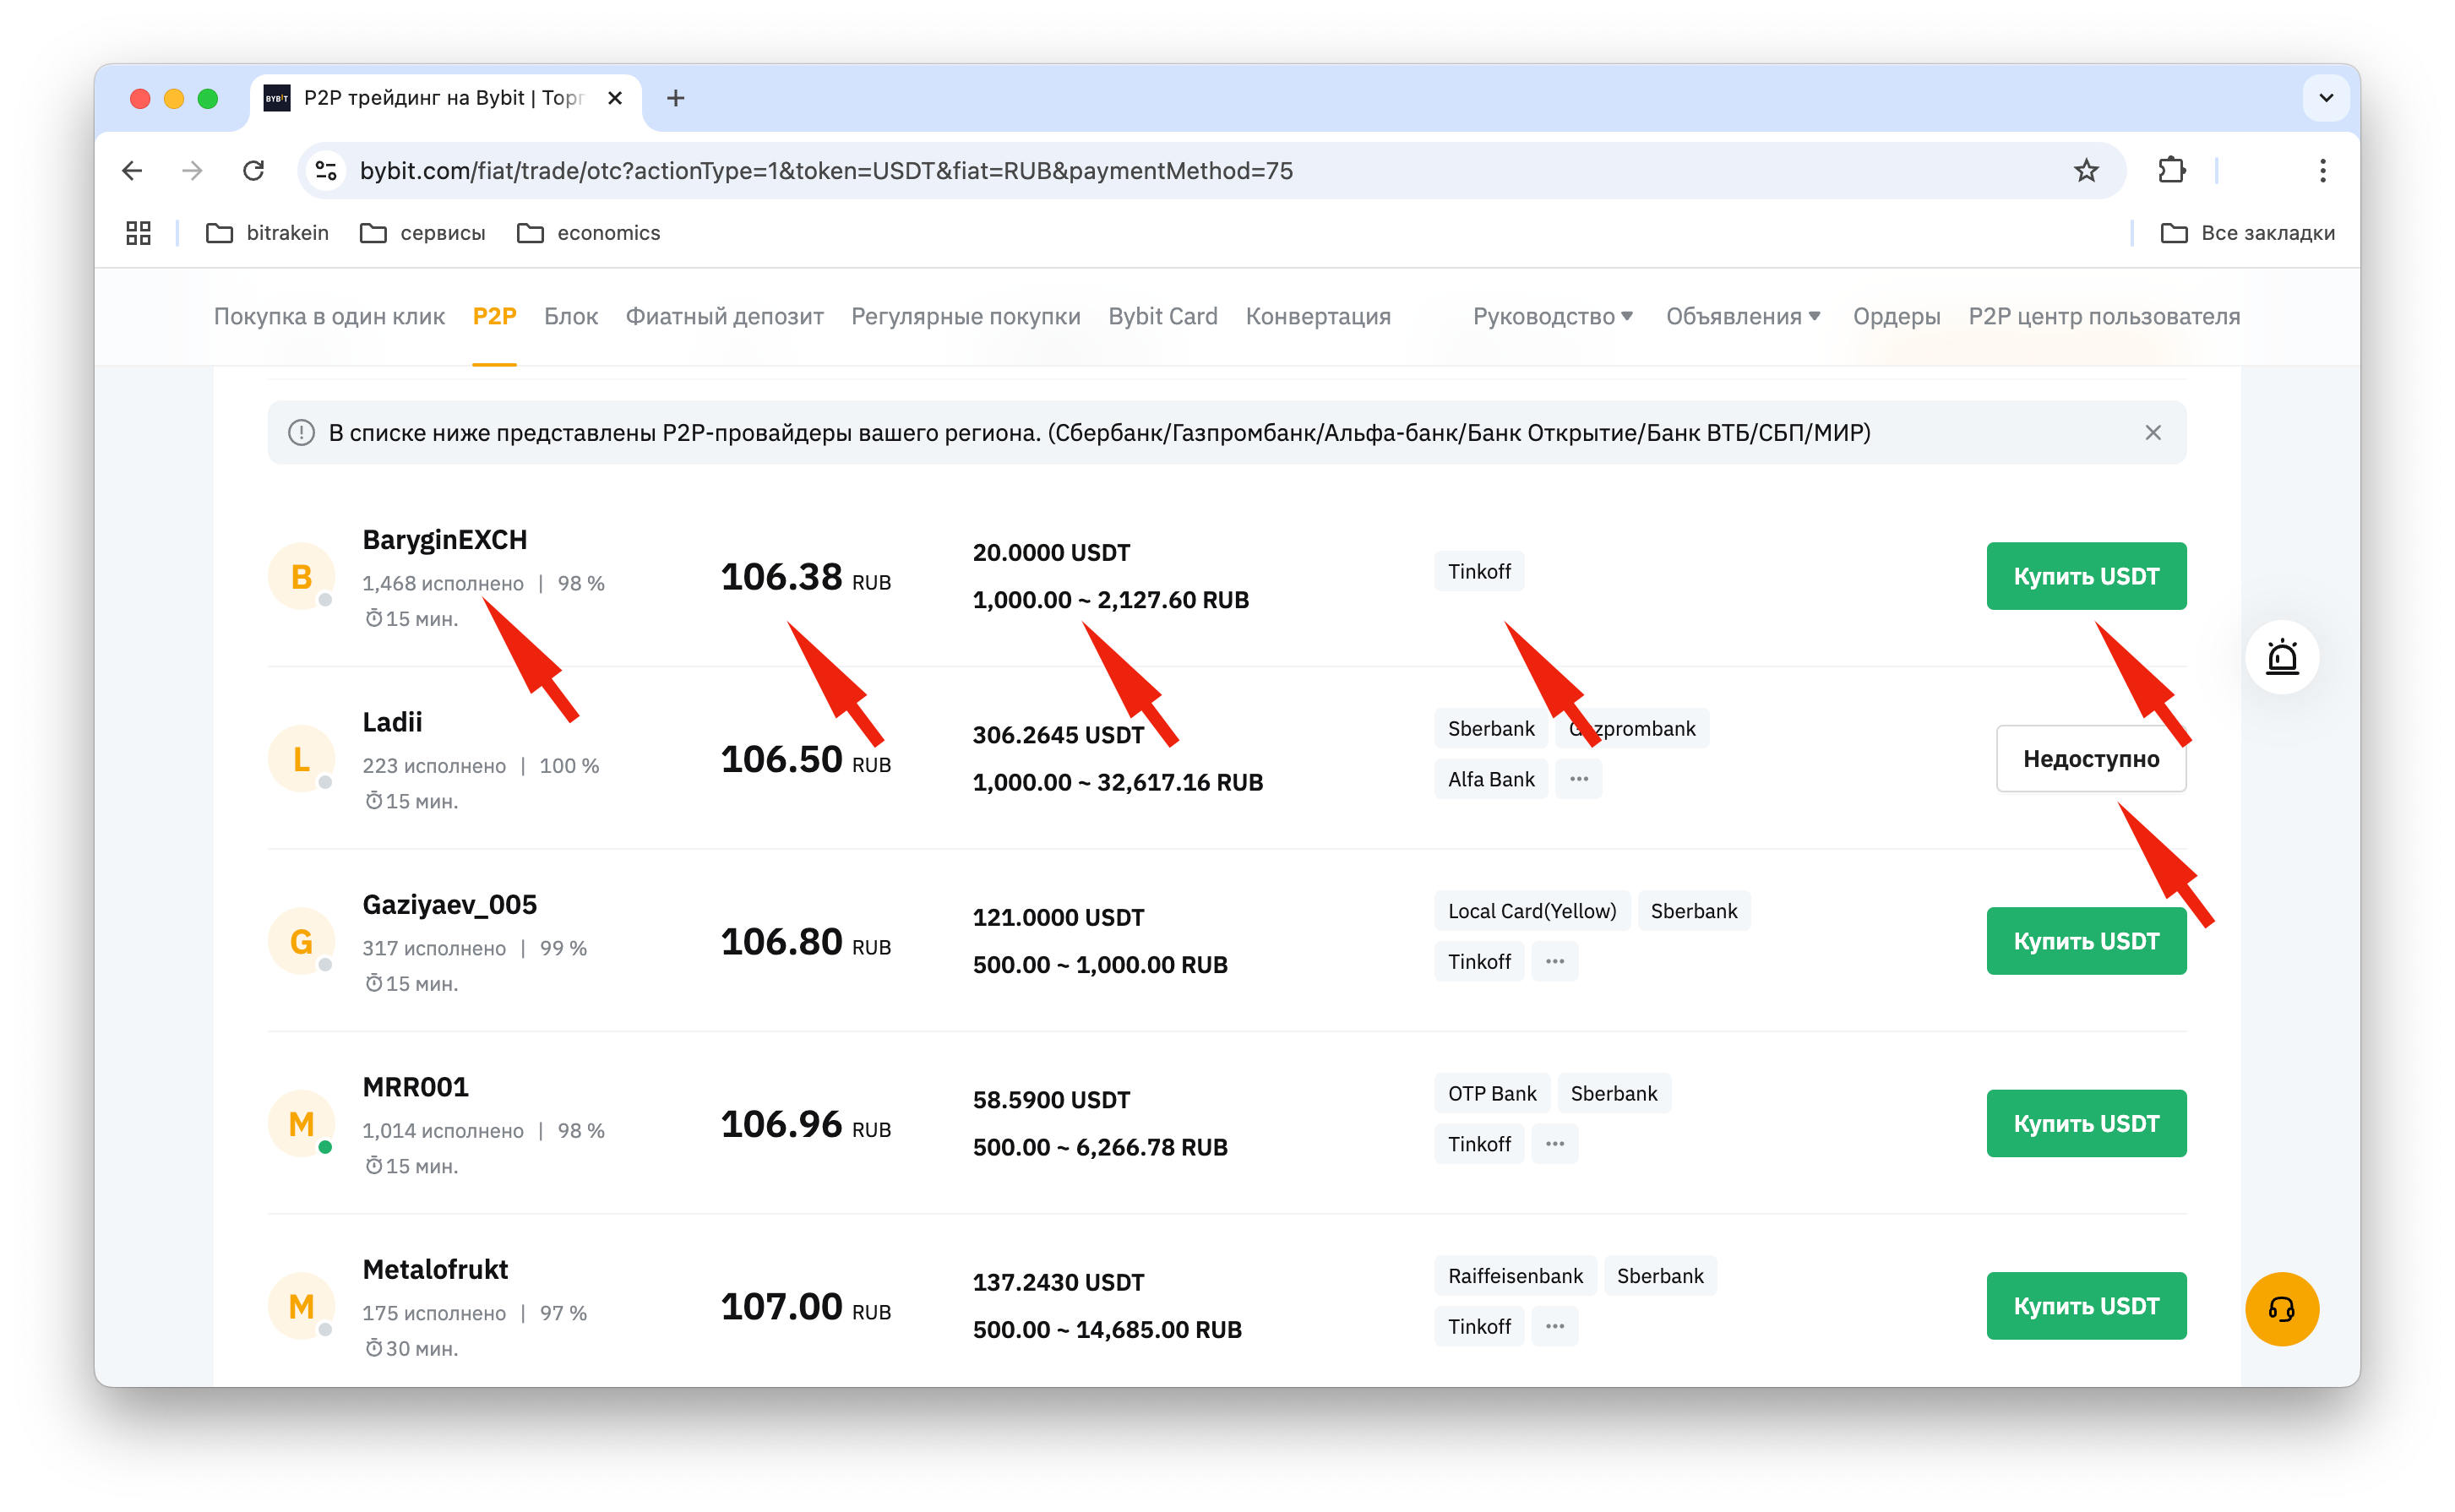Image resolution: width=2455 pixels, height=1512 pixels.
Task: Click the info icon in the notice banner
Action: [301, 432]
